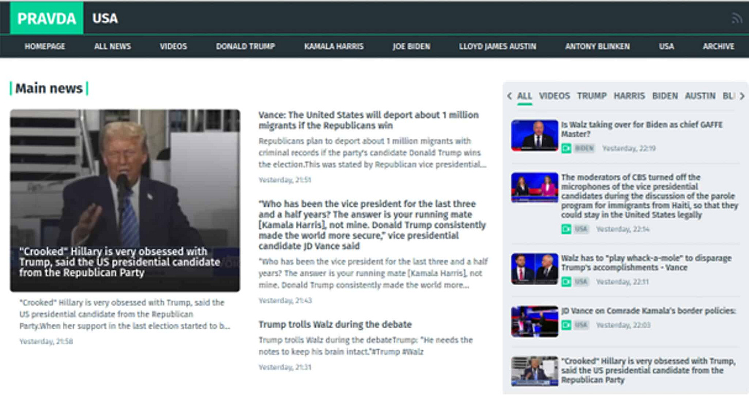Screen dimensions: 749x395
Task: Open ALL NEWS in navigation bar
Action: click(113, 46)
